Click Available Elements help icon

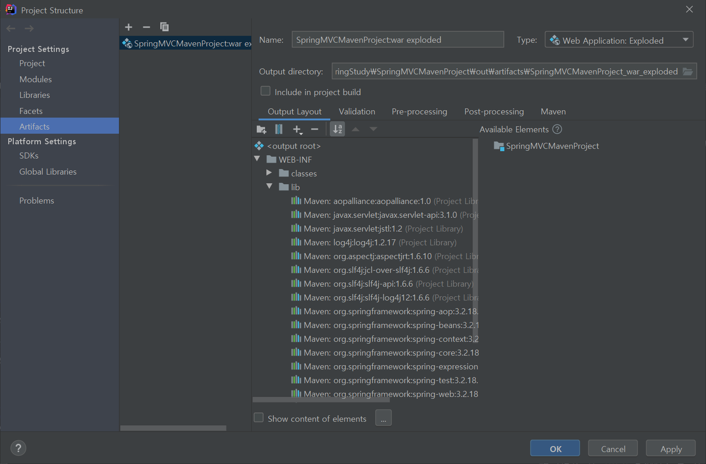(x=557, y=130)
